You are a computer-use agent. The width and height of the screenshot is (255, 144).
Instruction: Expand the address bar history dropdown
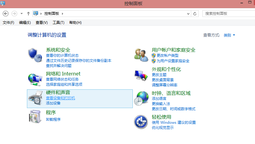188,14
